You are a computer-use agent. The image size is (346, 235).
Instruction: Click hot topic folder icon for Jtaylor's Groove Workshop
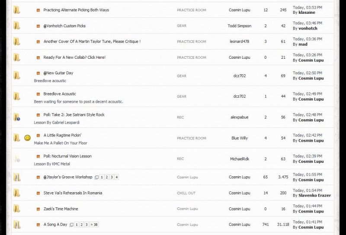click(x=17, y=177)
